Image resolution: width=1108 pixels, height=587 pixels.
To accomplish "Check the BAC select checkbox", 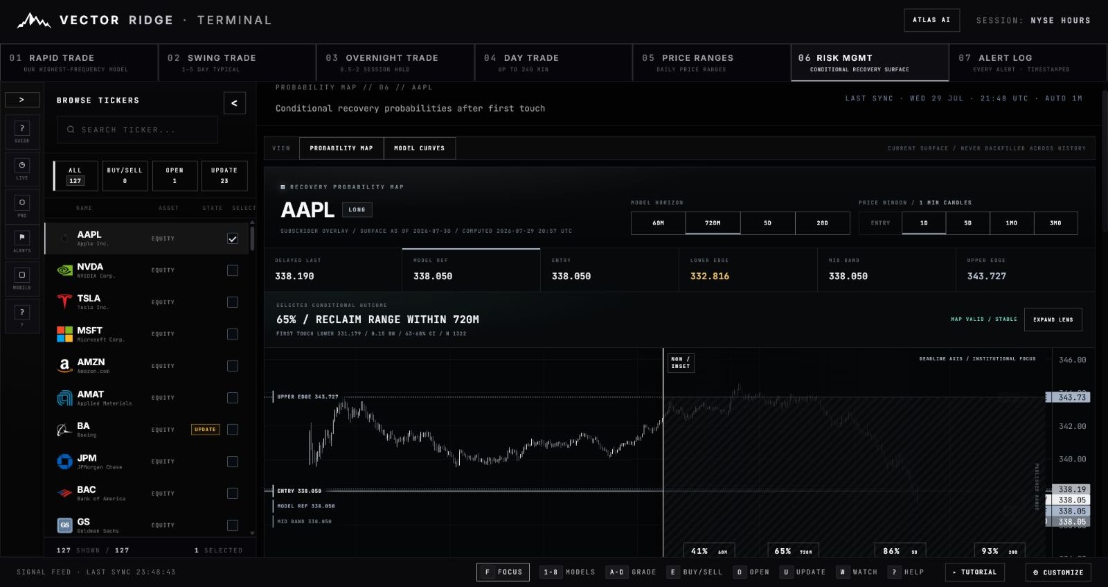I will click(233, 493).
